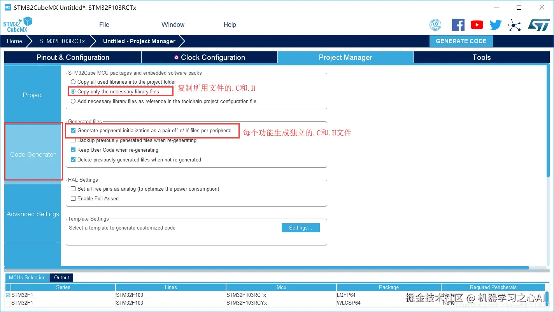
Task: Click the LQFP64 package cell
Action: [x=389, y=295]
